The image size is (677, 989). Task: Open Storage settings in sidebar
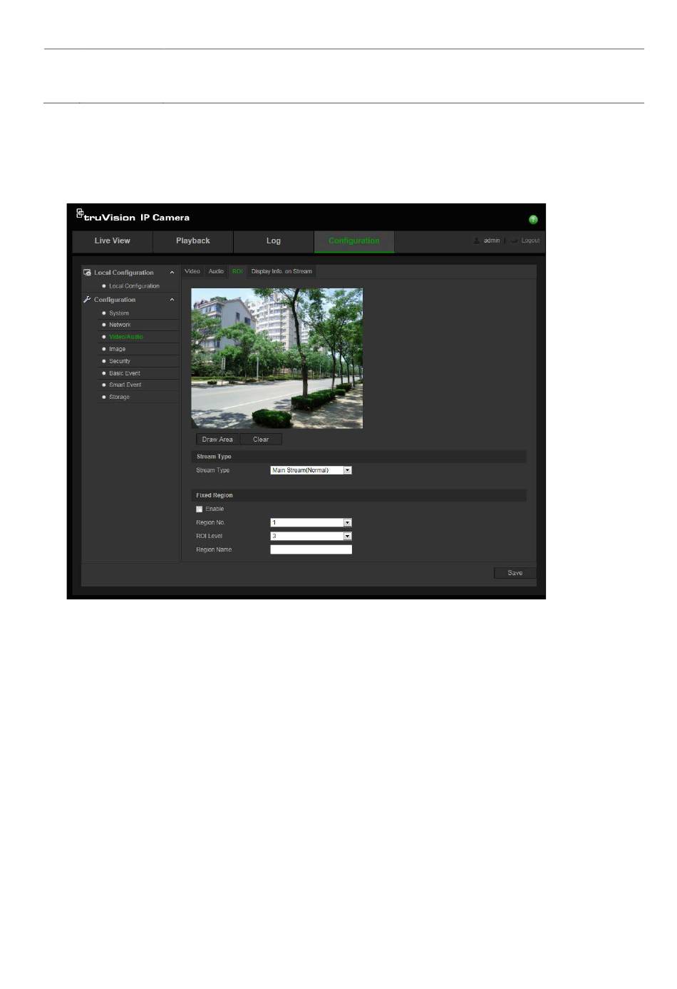[119, 397]
